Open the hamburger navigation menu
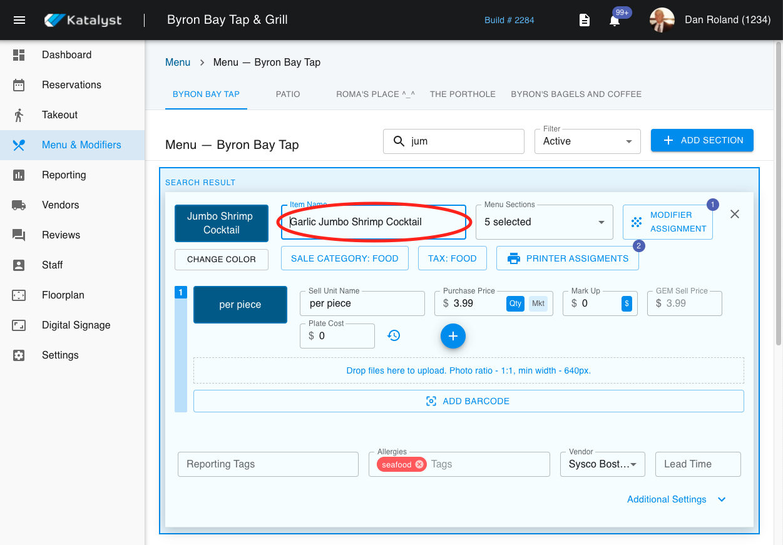Image resolution: width=783 pixels, height=545 pixels. [19, 20]
